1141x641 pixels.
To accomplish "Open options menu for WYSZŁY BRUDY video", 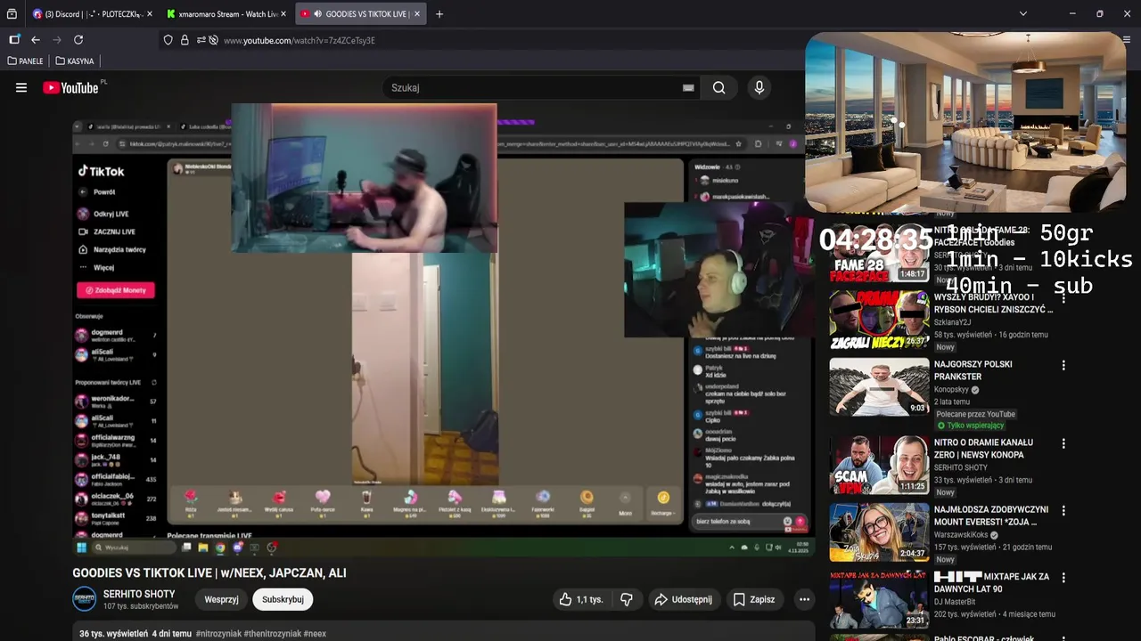I will [1063, 298].
